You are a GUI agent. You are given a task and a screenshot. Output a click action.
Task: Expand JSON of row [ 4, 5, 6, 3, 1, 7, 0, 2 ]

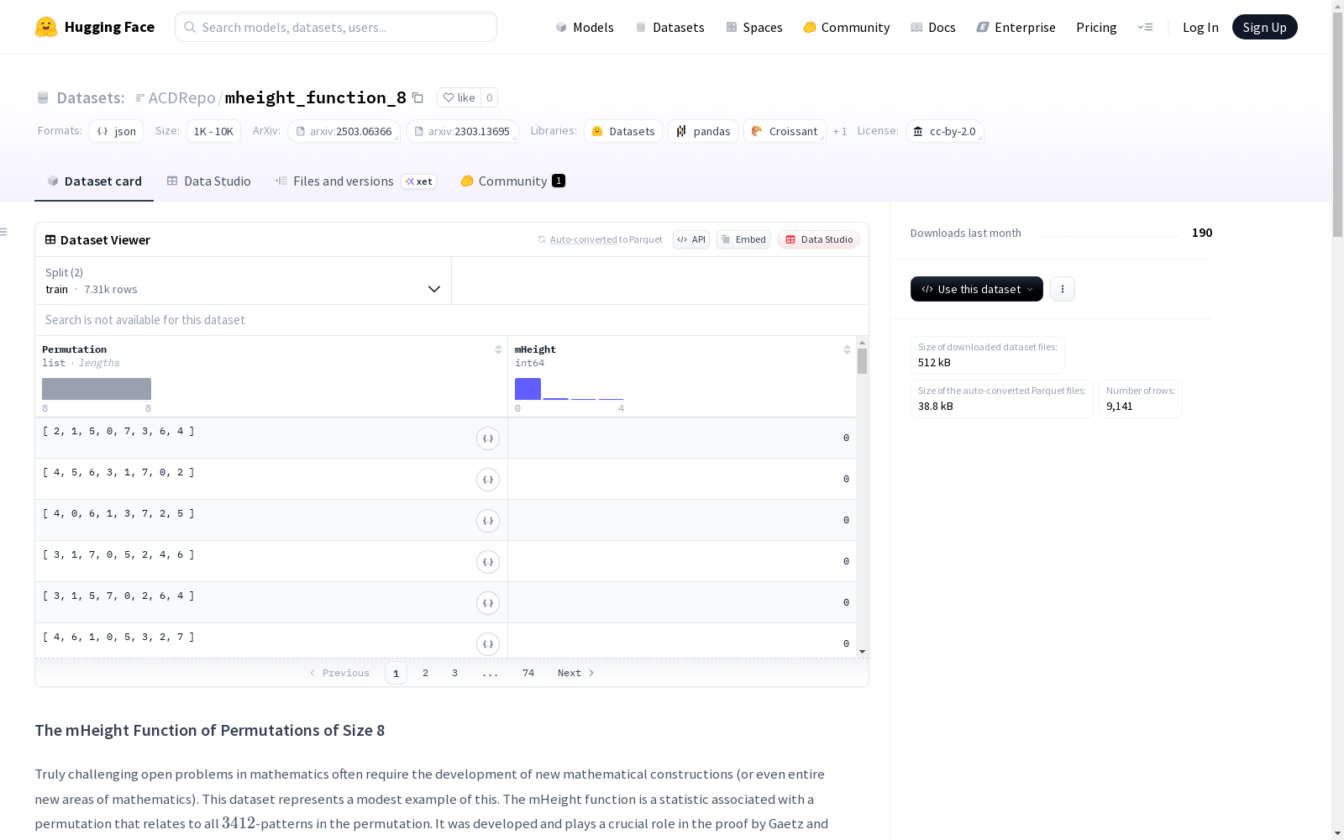tap(488, 480)
